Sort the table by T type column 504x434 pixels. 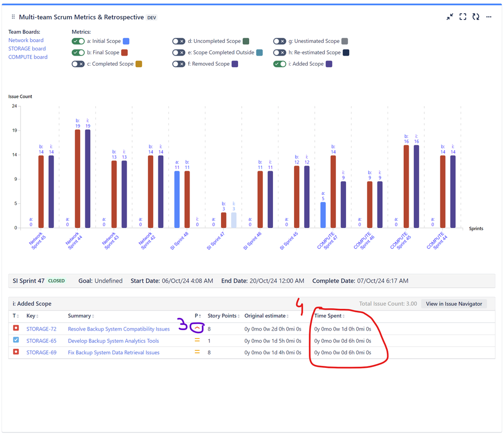pos(16,316)
